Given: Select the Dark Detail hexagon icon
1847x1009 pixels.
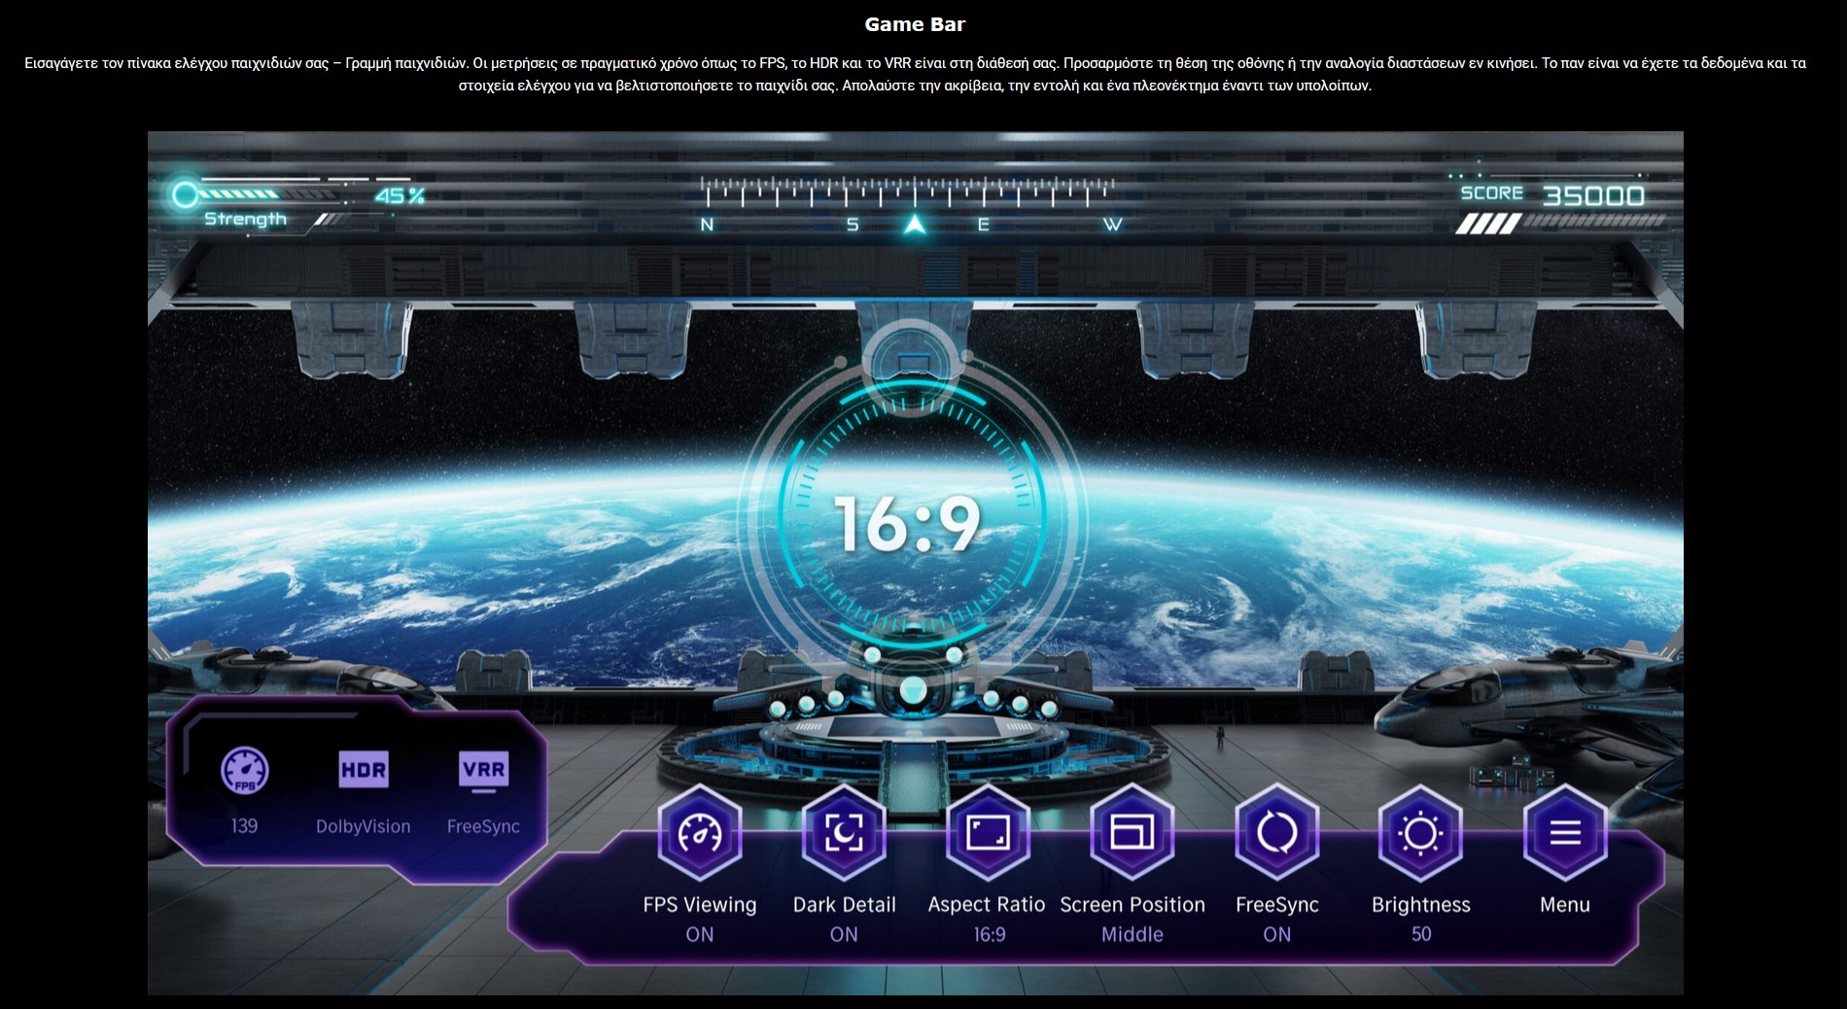Looking at the screenshot, I should coord(844,833).
